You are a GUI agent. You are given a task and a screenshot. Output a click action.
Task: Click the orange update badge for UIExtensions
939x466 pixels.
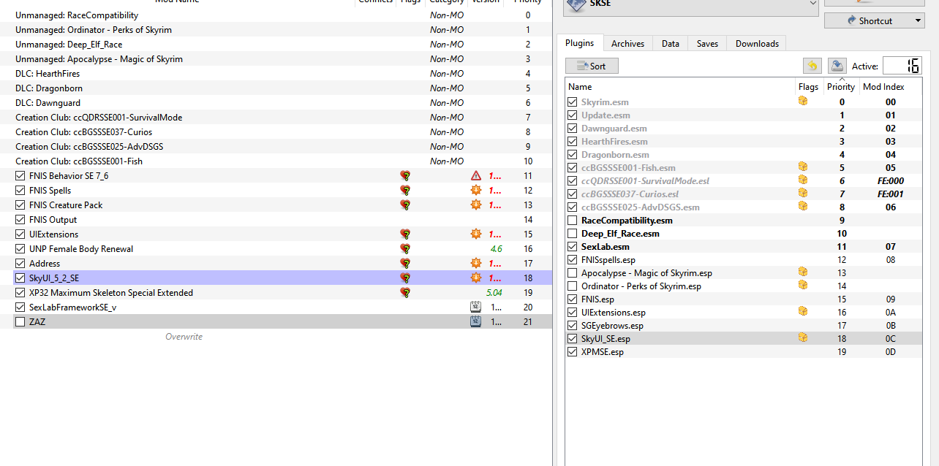[x=476, y=234]
